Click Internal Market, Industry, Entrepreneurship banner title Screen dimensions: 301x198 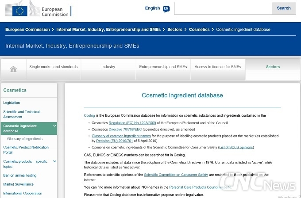(72, 46)
